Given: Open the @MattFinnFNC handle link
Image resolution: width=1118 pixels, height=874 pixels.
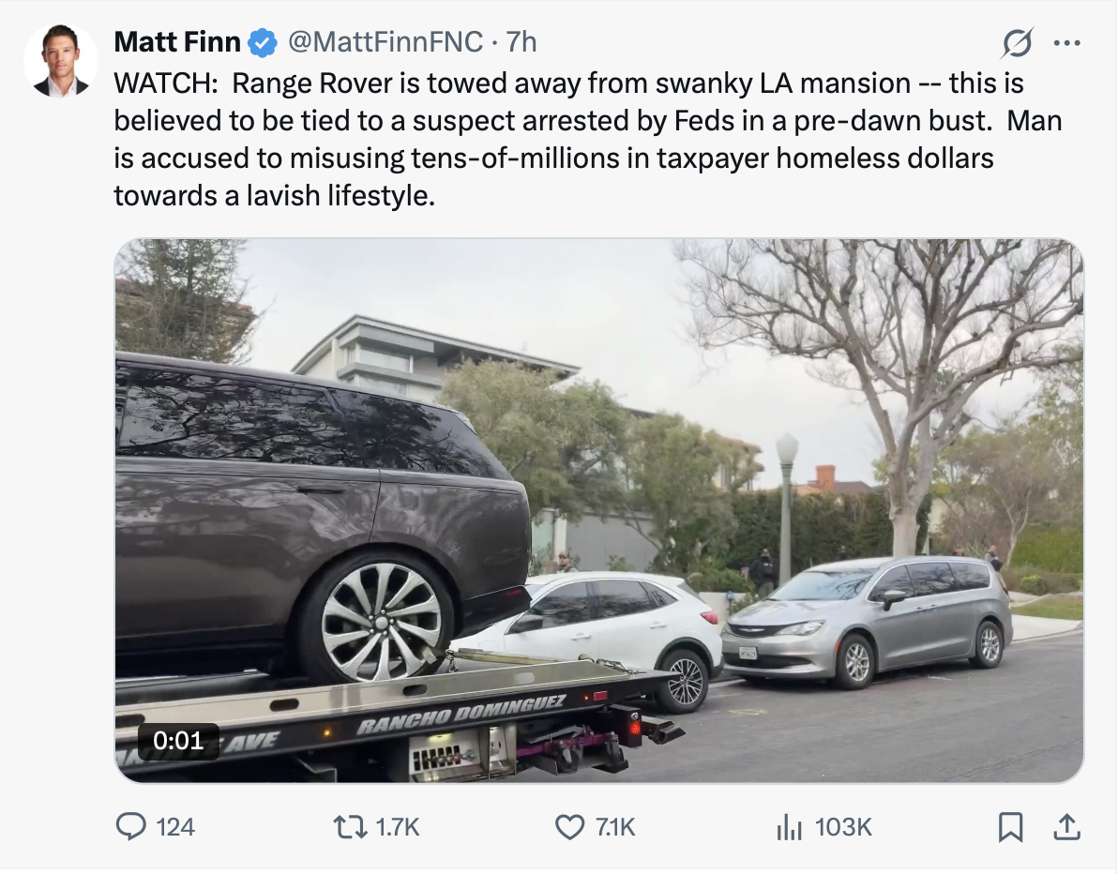Looking at the screenshot, I should coord(385,41).
